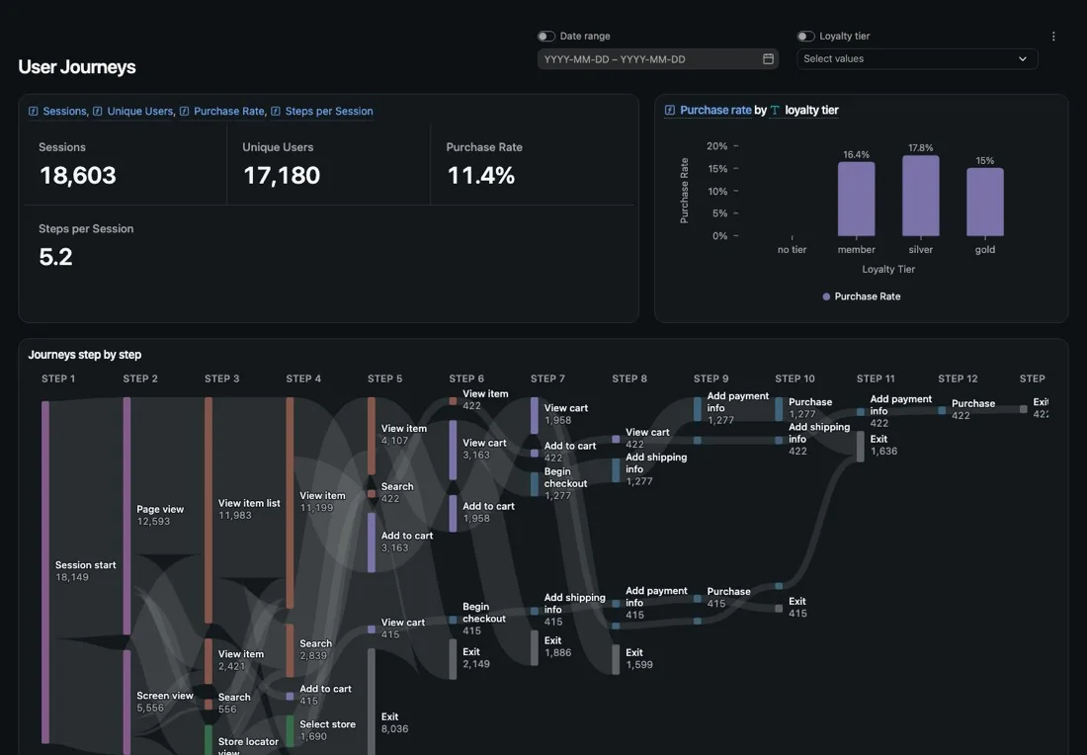This screenshot has width=1087, height=755.
Task: Click the loyalty tier dimension link
Action: [811, 111]
